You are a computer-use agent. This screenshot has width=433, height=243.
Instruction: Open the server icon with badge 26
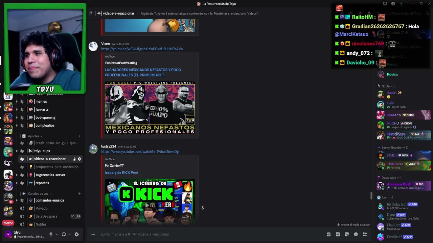[x=8, y=107]
